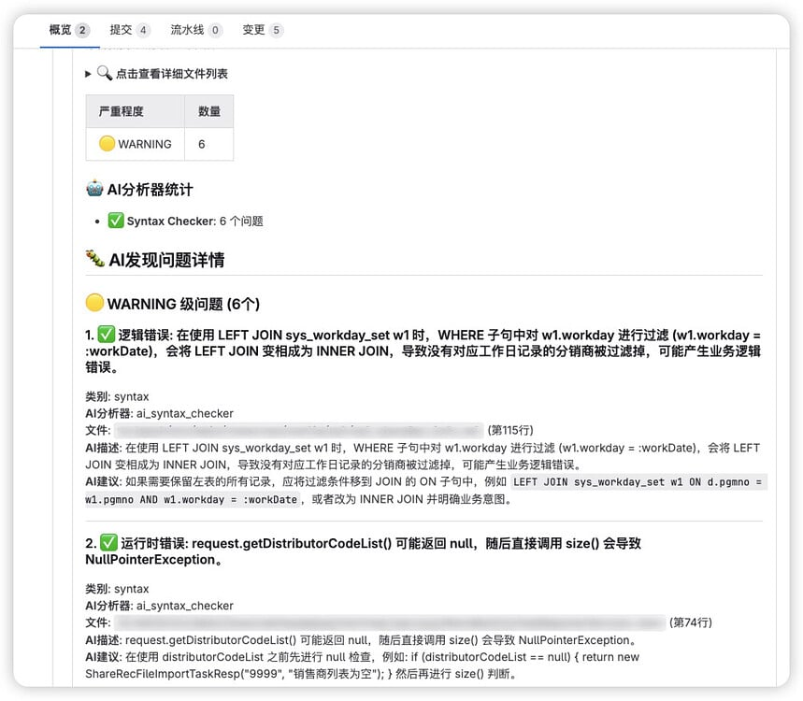This screenshot has width=803, height=701.
Task: Click the magnifier icon beside 点击查看详细文件列表
Action: pyautogui.click(x=104, y=73)
